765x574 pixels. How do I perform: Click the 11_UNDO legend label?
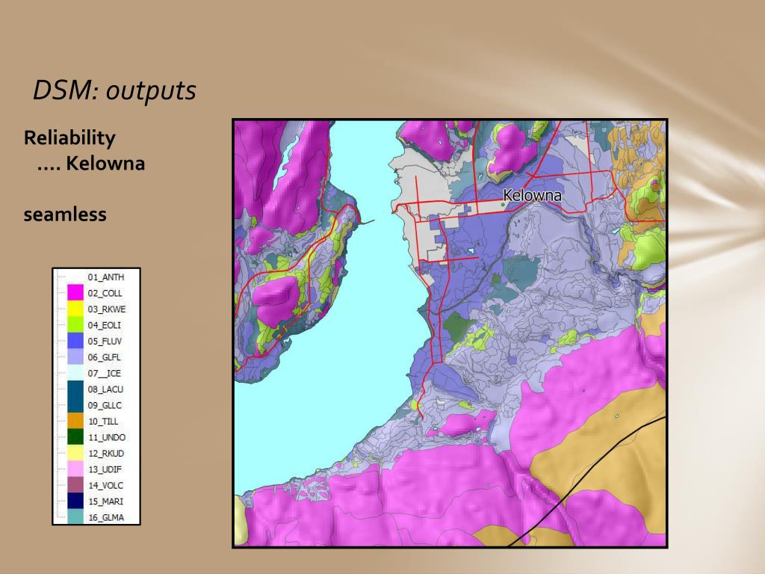107,437
